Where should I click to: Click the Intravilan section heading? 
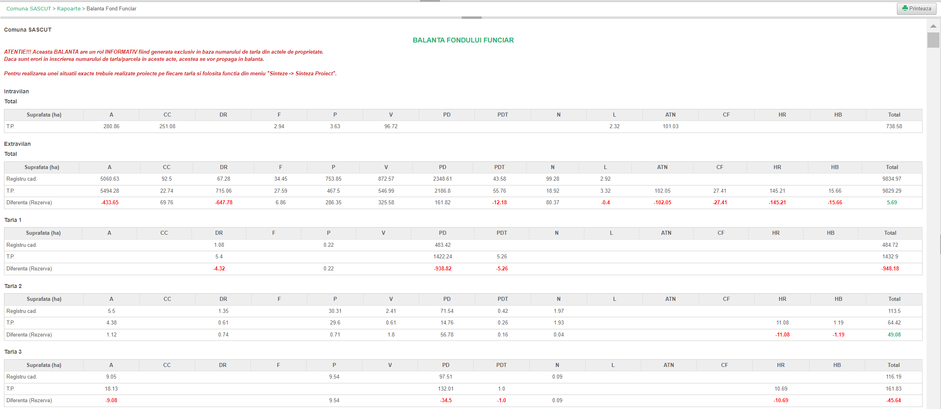(x=16, y=92)
